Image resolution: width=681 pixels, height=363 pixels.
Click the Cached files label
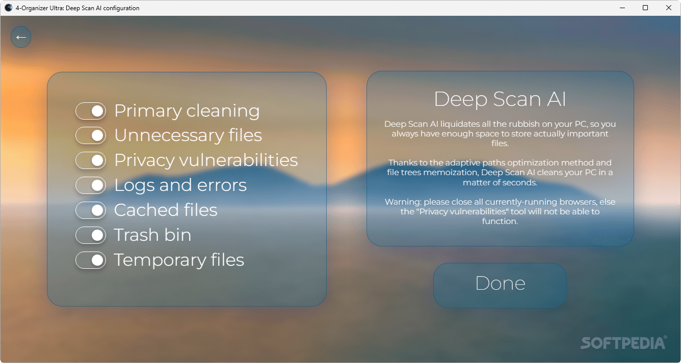tap(166, 210)
